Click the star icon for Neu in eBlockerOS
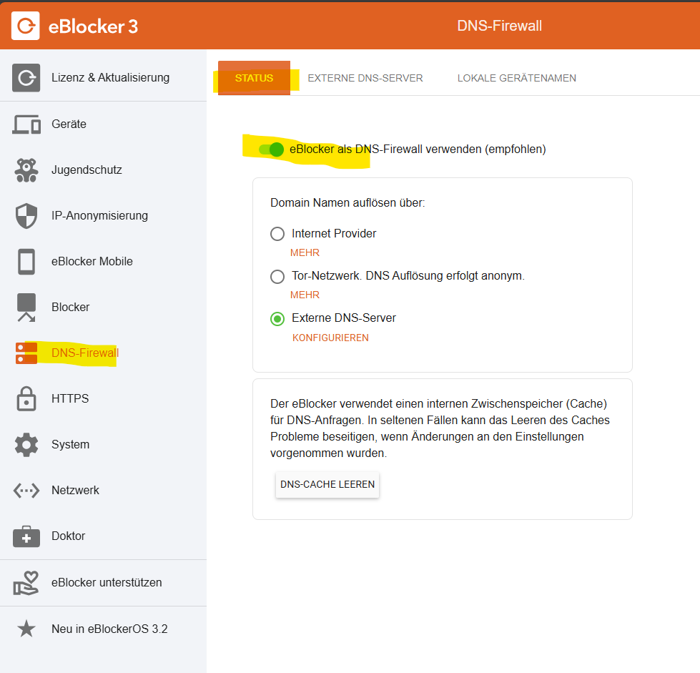 pyautogui.click(x=26, y=629)
